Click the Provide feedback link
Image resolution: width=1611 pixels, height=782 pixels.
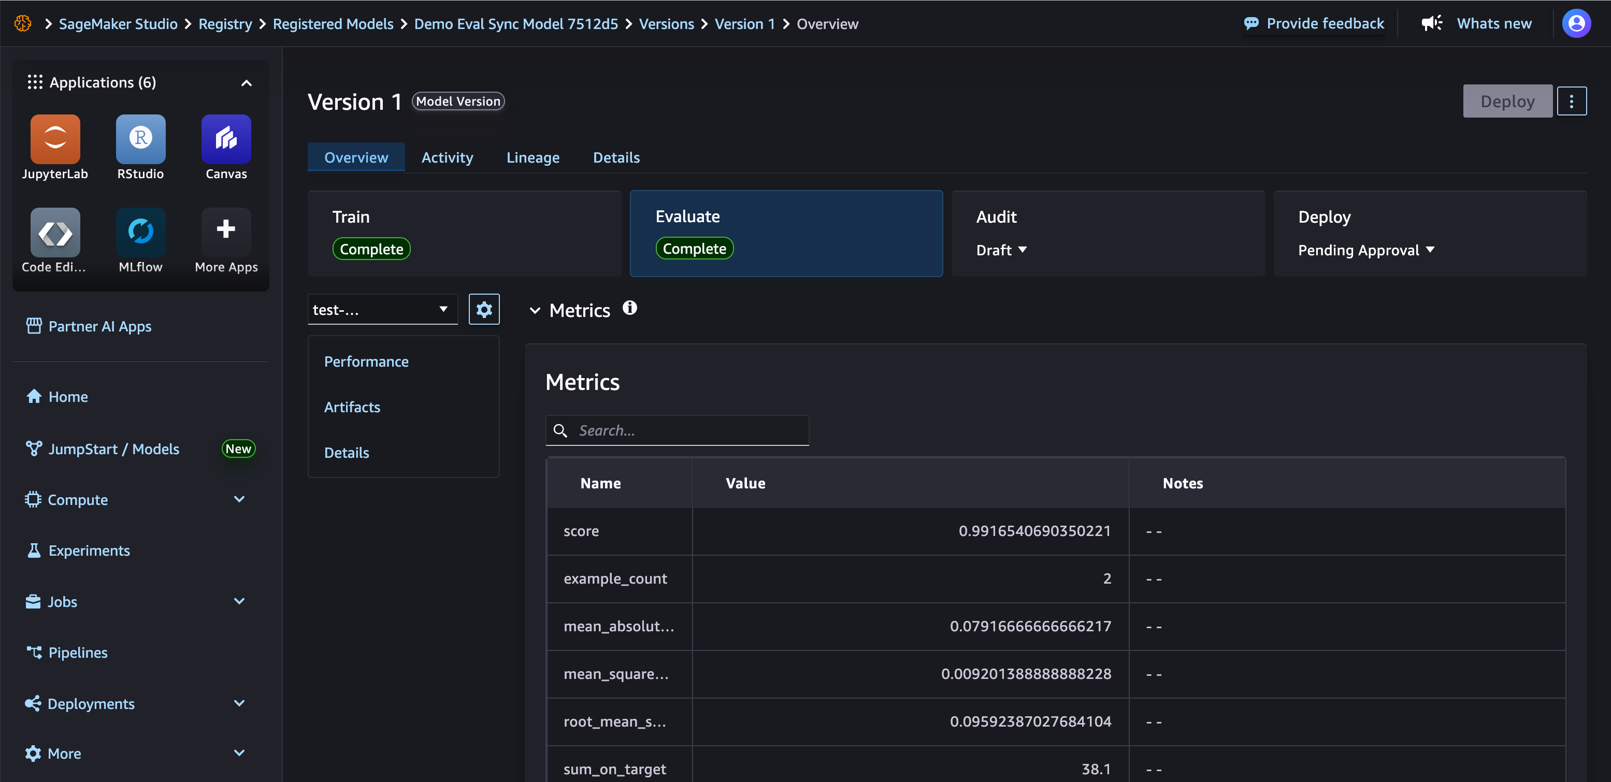click(1325, 24)
